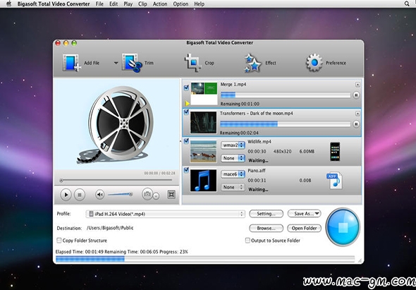
Task: Enable Output to Source Folder
Action: coord(247,241)
